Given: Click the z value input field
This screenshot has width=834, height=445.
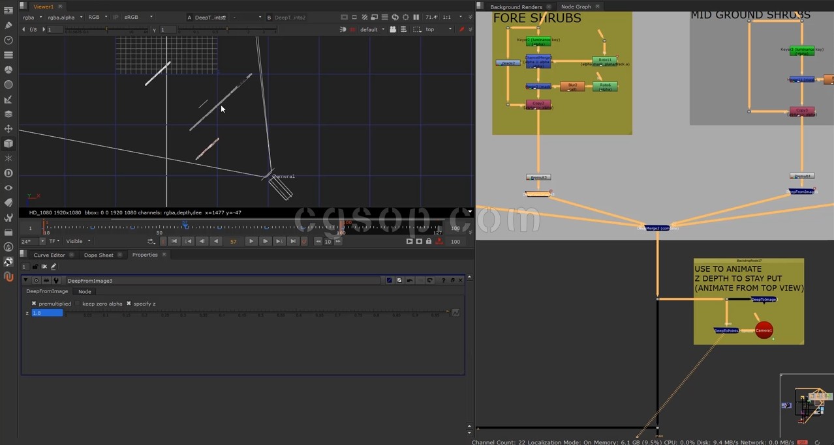Looking at the screenshot, I should (x=47, y=313).
